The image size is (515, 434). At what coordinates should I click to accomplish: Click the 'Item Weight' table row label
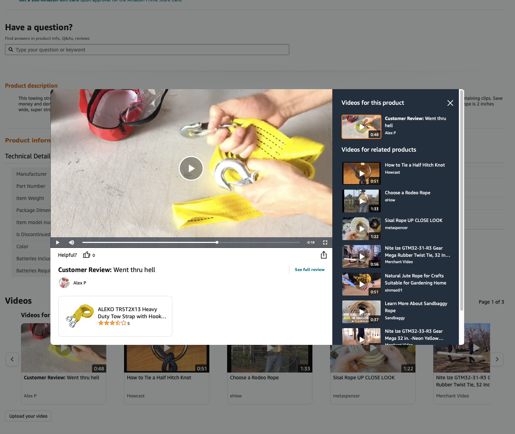pyautogui.click(x=30, y=198)
